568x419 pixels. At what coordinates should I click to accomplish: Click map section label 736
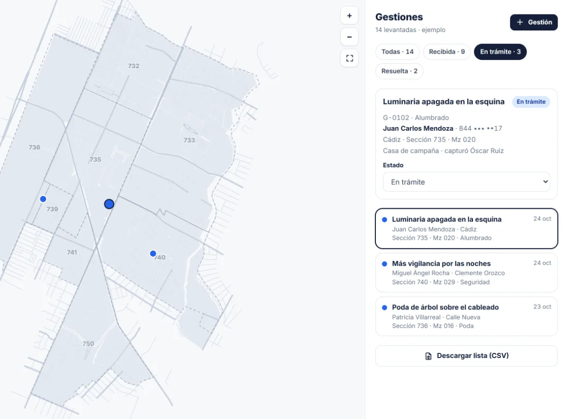click(x=35, y=147)
